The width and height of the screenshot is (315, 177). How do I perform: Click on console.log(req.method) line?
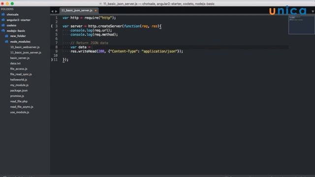pos(94,34)
